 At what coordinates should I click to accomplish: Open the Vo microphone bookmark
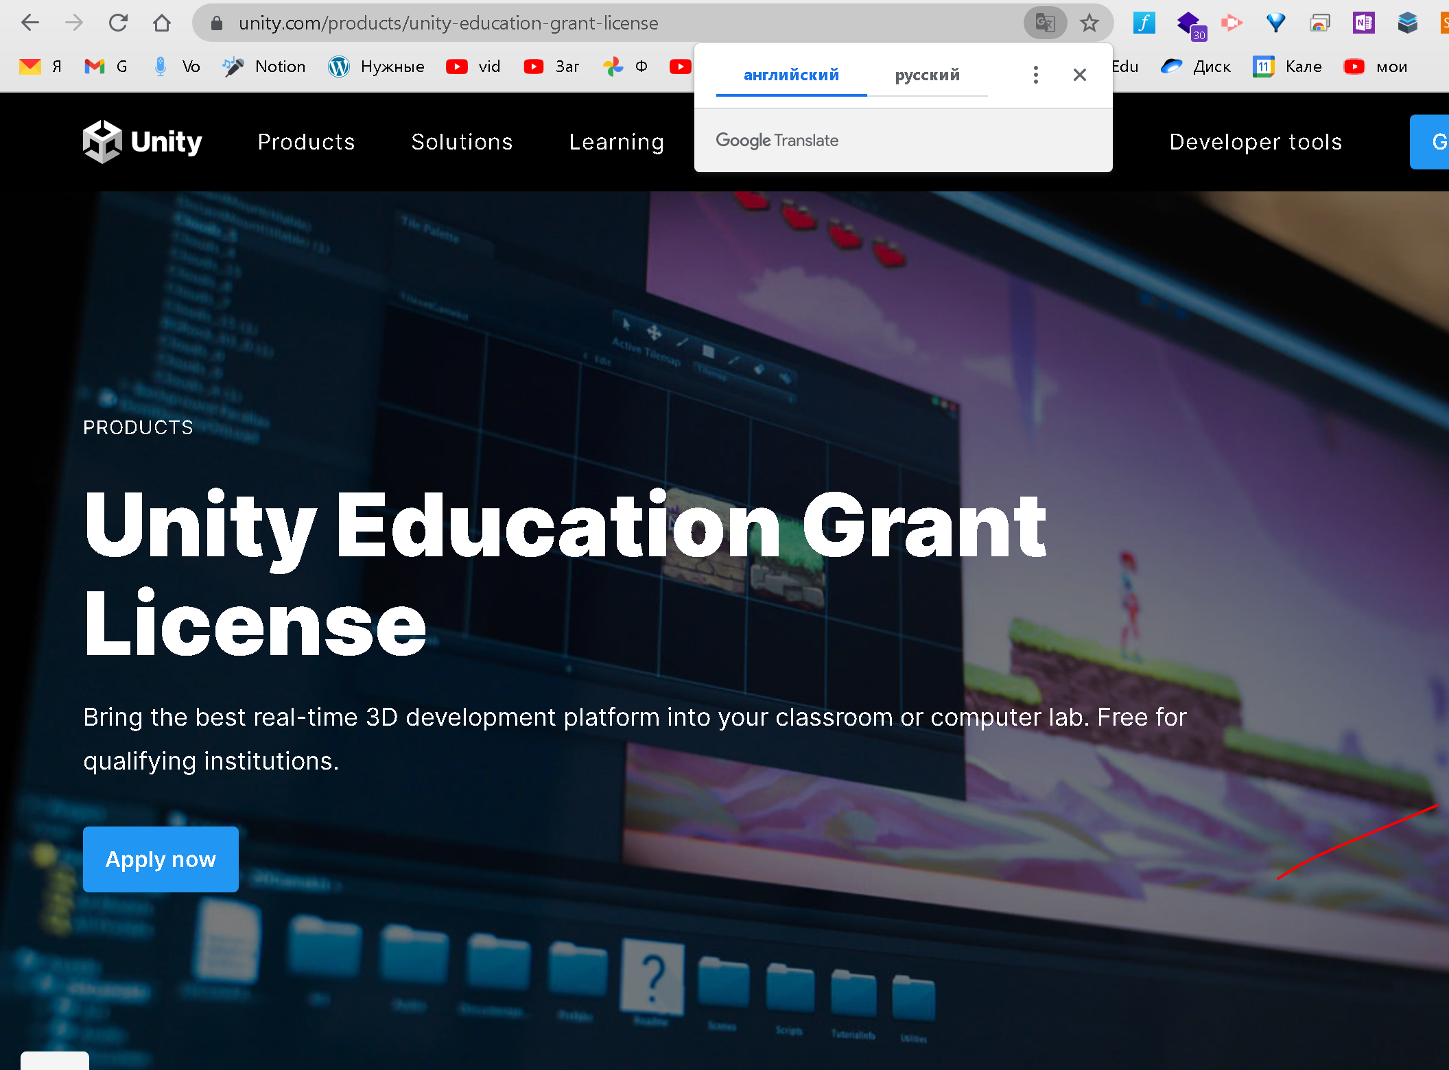pos(176,67)
